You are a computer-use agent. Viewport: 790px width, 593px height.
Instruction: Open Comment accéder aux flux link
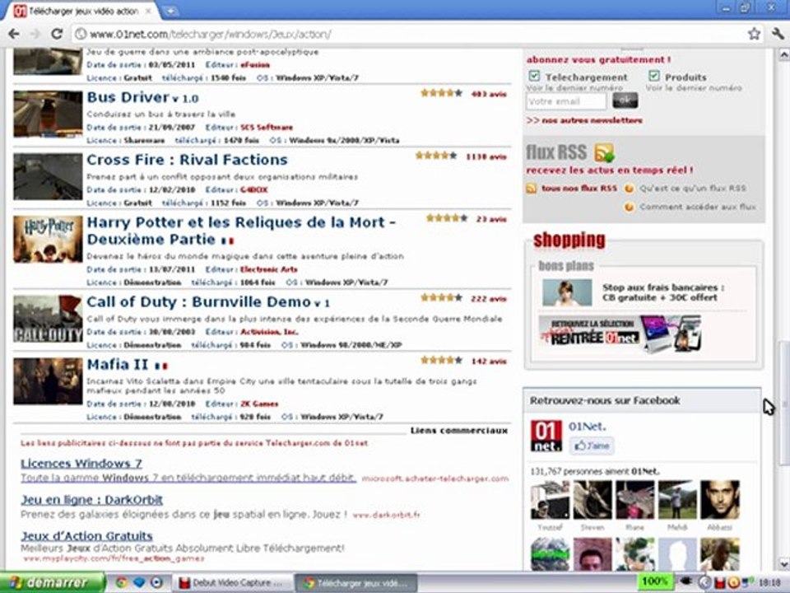click(x=698, y=207)
